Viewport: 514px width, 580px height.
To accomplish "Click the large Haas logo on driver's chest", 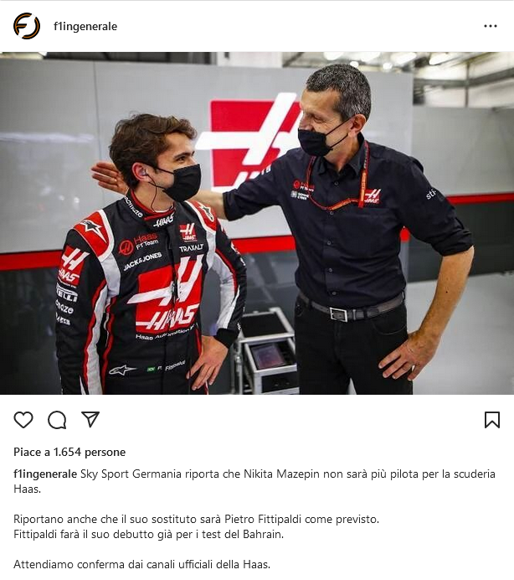I will (x=167, y=294).
